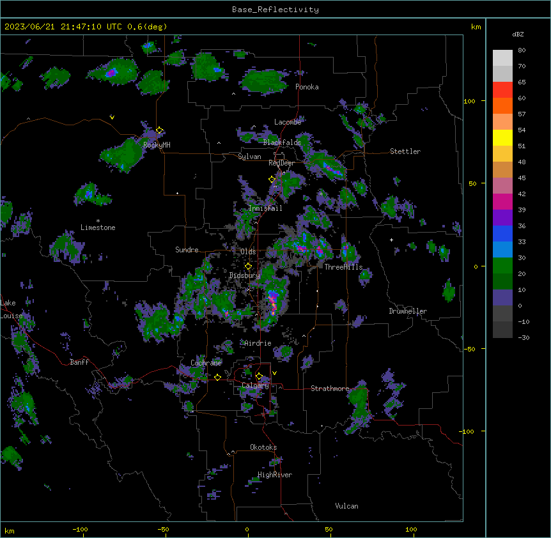Select the Lacombe label on map
The width and height of the screenshot is (551, 538).
click(288, 122)
